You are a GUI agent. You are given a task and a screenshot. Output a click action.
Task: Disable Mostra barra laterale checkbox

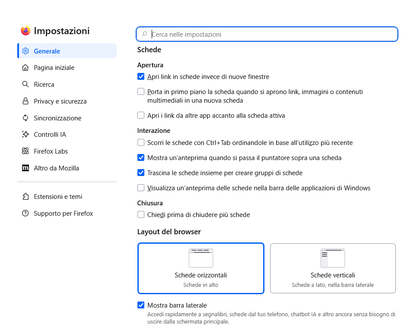point(141,305)
